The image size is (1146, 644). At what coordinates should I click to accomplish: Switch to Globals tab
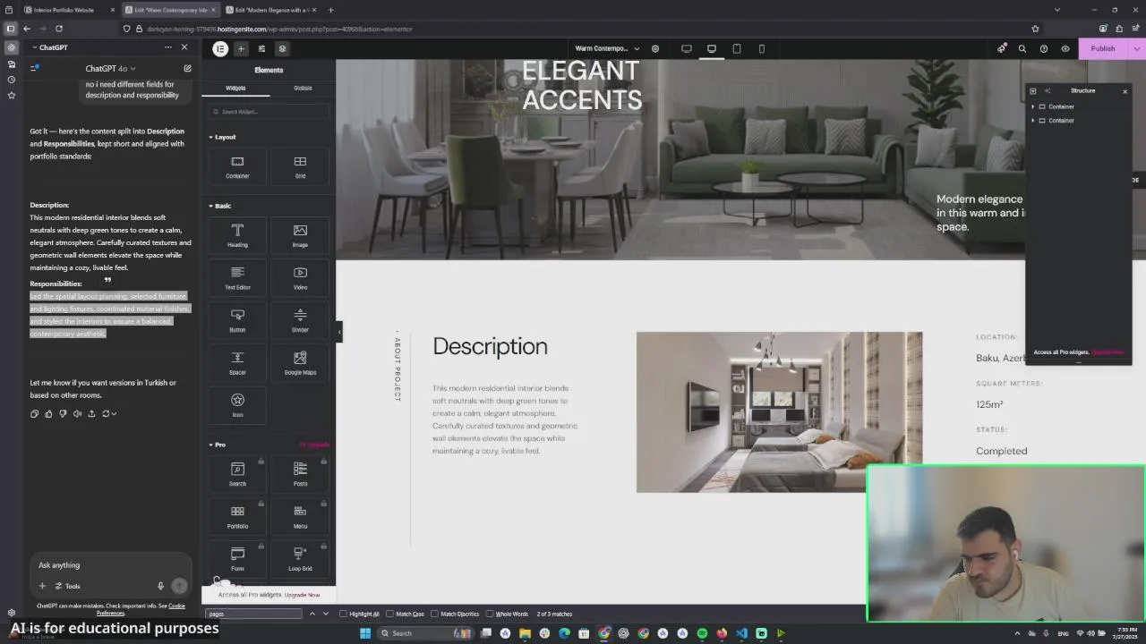pos(303,88)
